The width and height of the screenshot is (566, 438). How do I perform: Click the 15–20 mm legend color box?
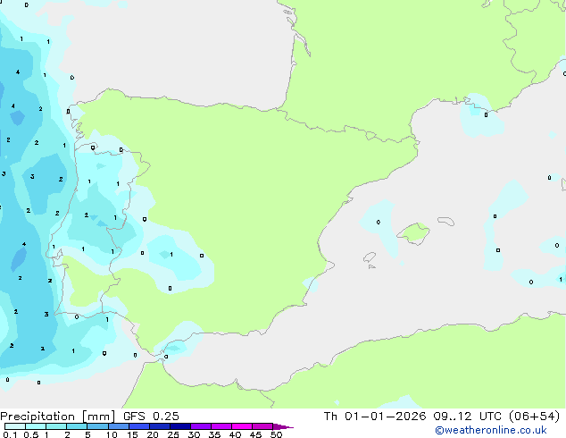pos(139,426)
